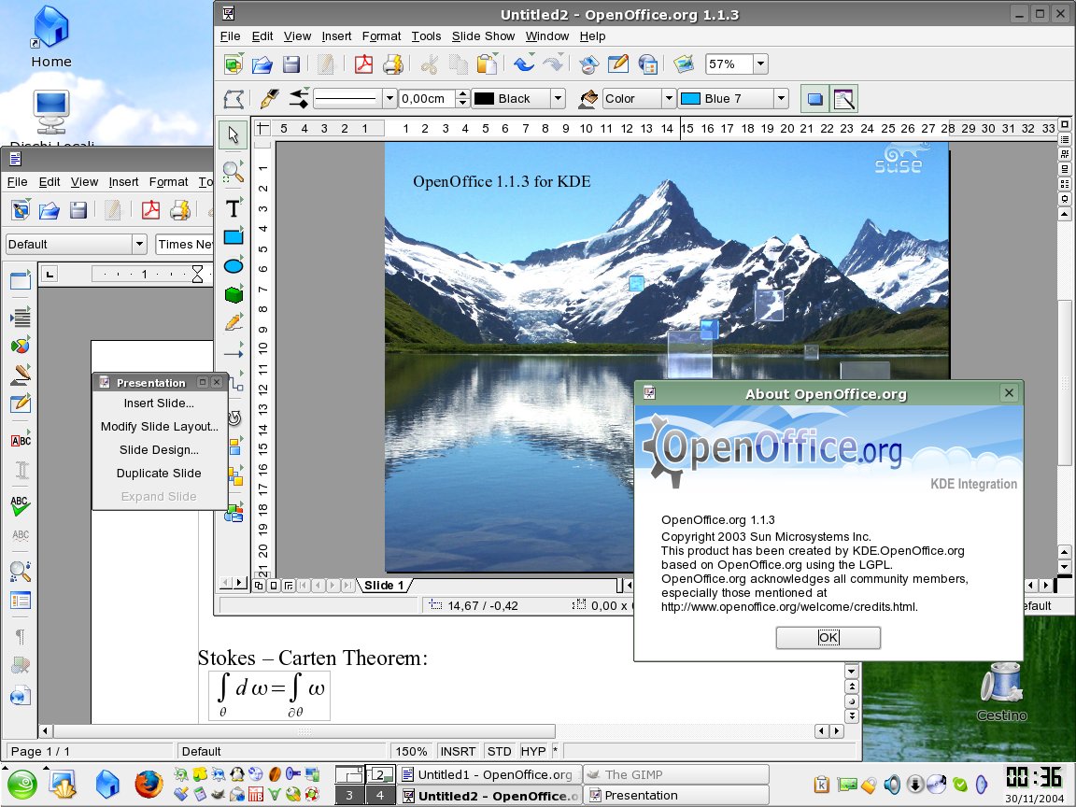The image size is (1076, 807).
Task: Open the Help menu in Impress
Action: [x=592, y=35]
